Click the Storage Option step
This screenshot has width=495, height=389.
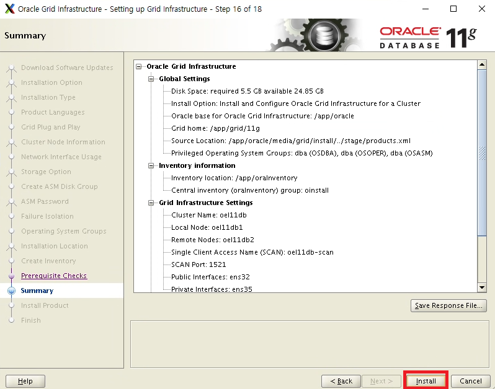[46, 172]
